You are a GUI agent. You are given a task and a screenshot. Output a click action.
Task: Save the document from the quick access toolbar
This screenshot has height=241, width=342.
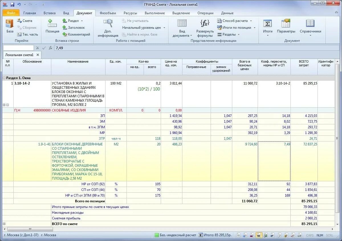coord(12,5)
